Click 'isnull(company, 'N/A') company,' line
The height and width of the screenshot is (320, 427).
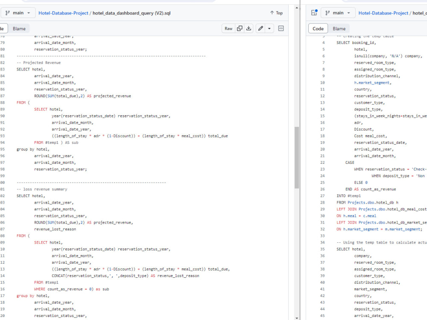coord(388,56)
